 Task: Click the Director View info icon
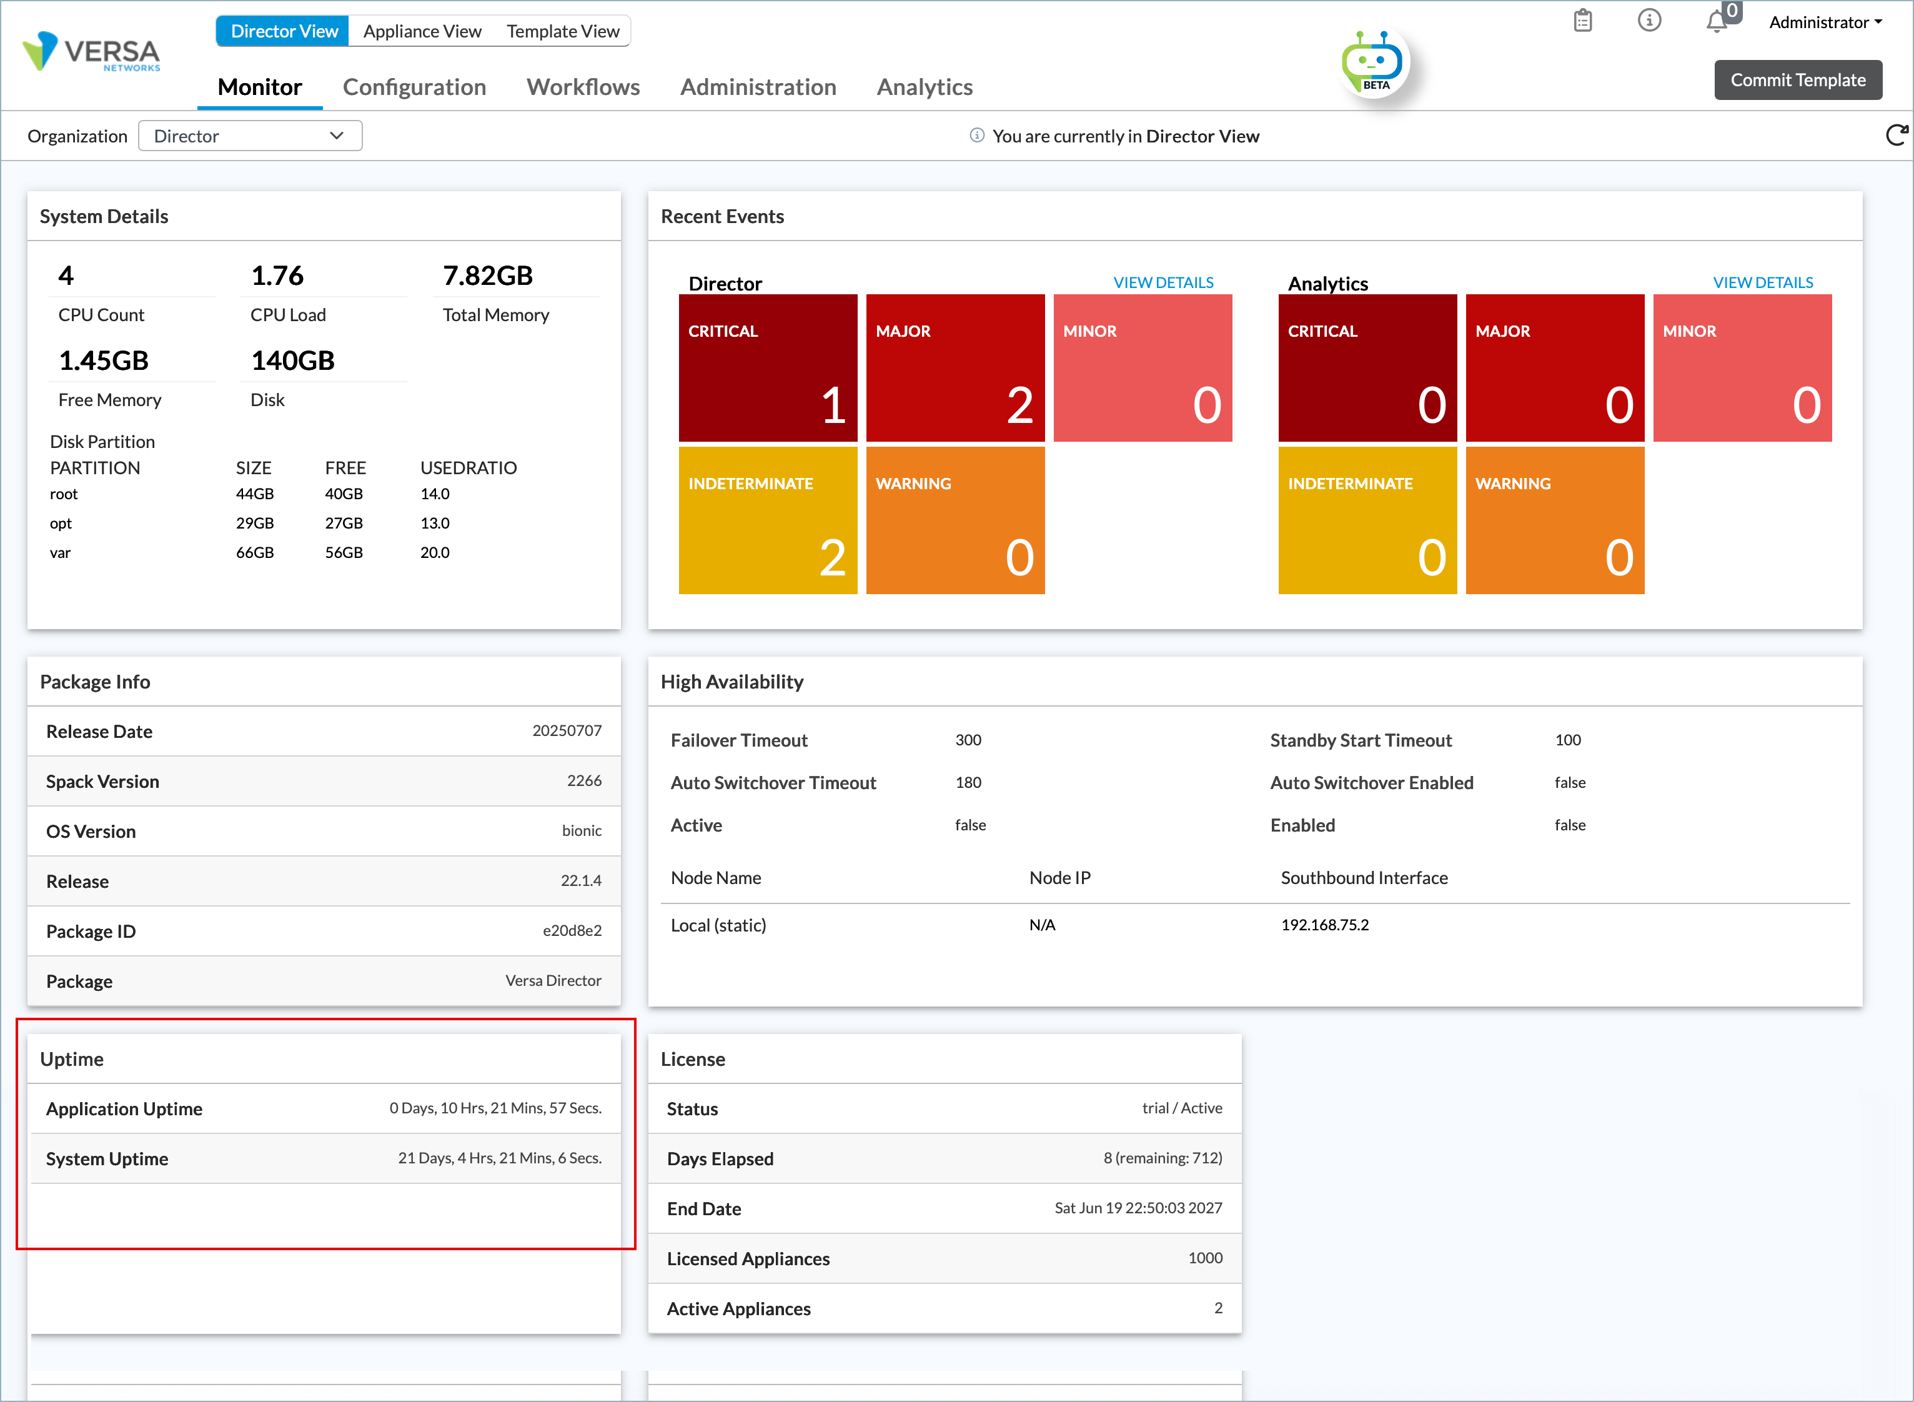(x=976, y=136)
